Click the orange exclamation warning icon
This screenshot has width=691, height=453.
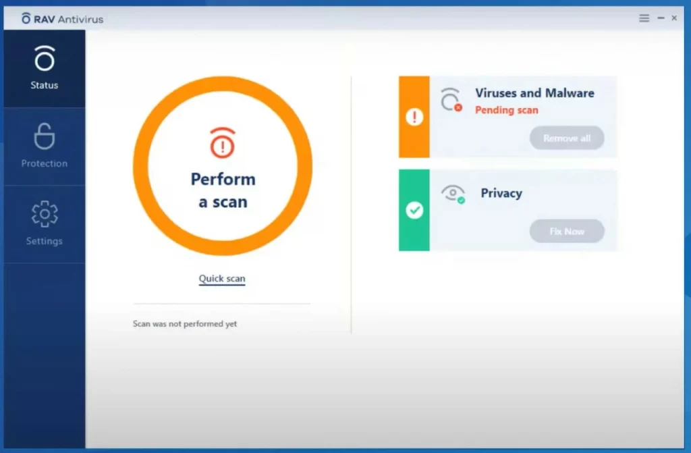[x=414, y=117]
